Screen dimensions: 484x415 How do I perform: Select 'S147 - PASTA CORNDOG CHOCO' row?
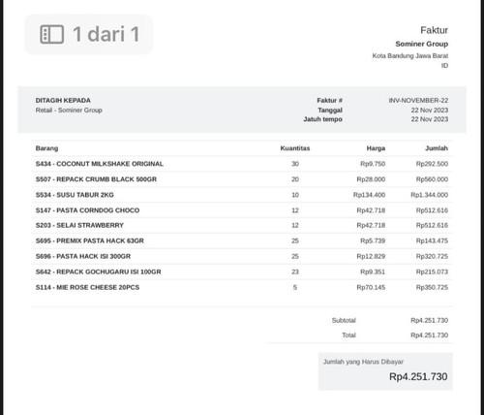pyautogui.click(x=242, y=210)
